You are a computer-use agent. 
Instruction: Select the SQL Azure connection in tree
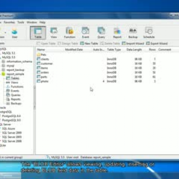pyautogui.click(x=8, y=129)
